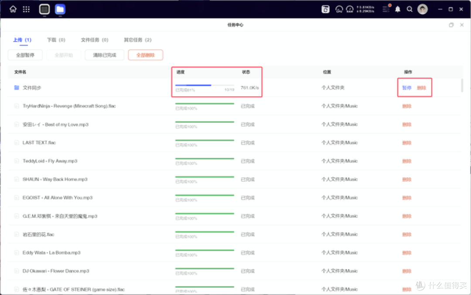Open the task list icon with orange dot

pyautogui.click(x=386, y=9)
